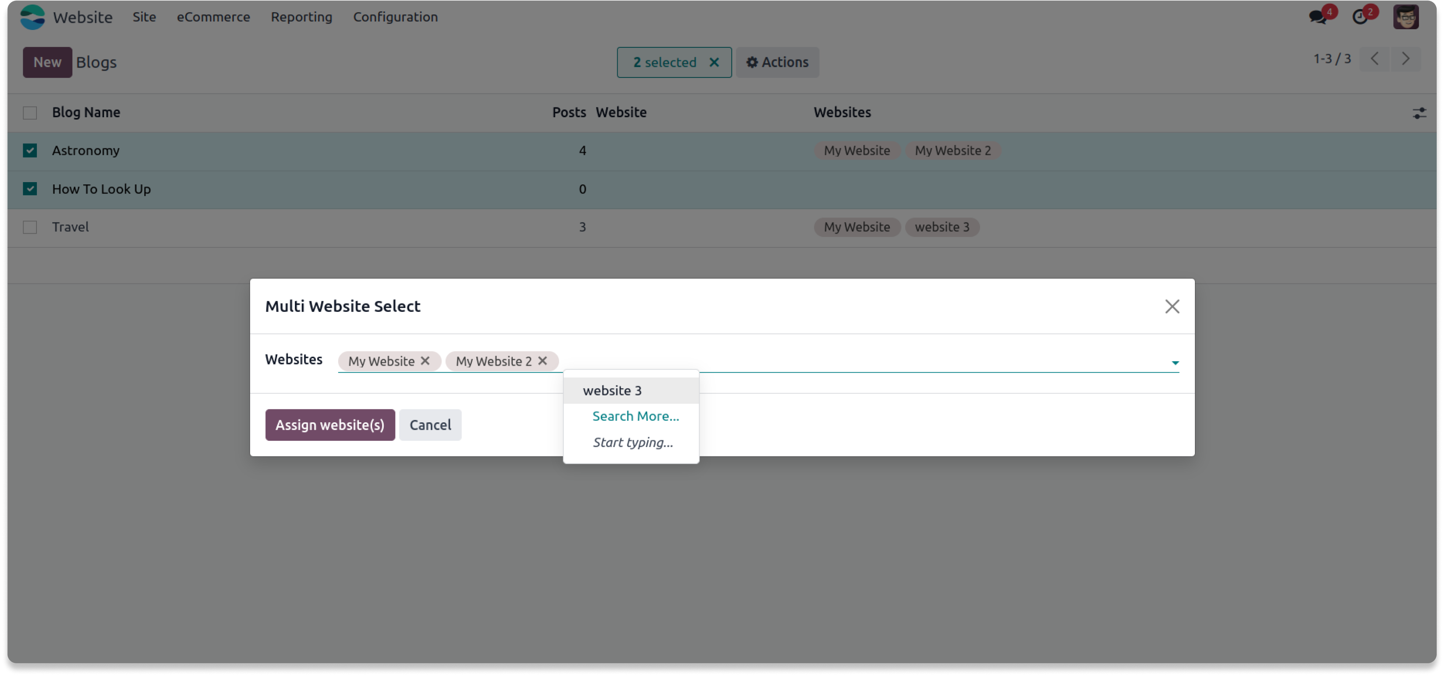Open the optional columns settings icon
The width and height of the screenshot is (1442, 675).
(1419, 113)
